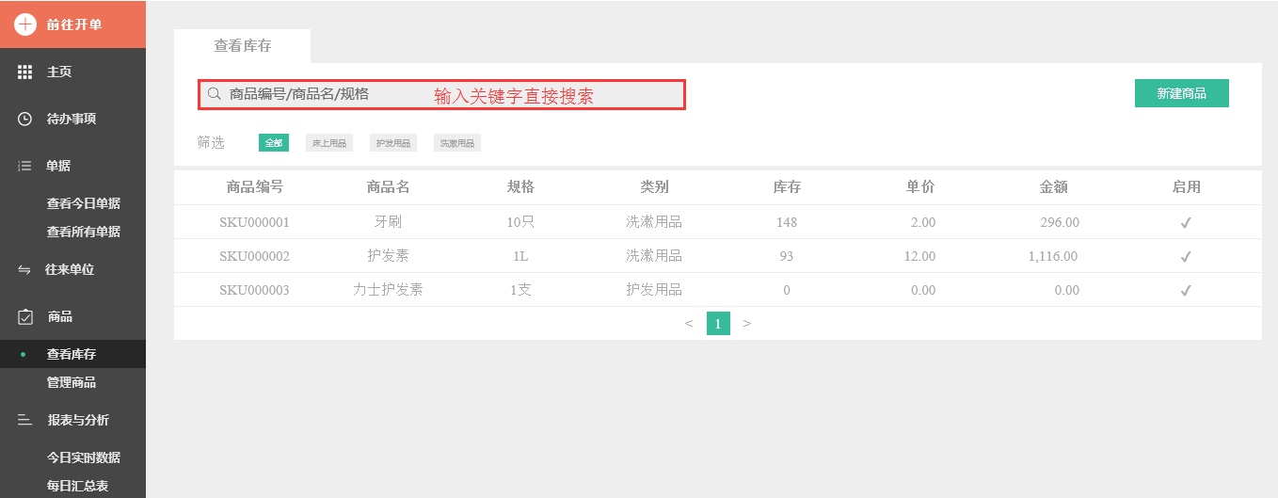Click the plus icon beside 前往开单
The image size is (1278, 498).
click(x=25, y=24)
